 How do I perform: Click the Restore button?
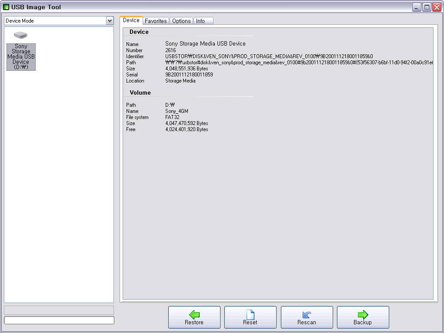[194, 317]
